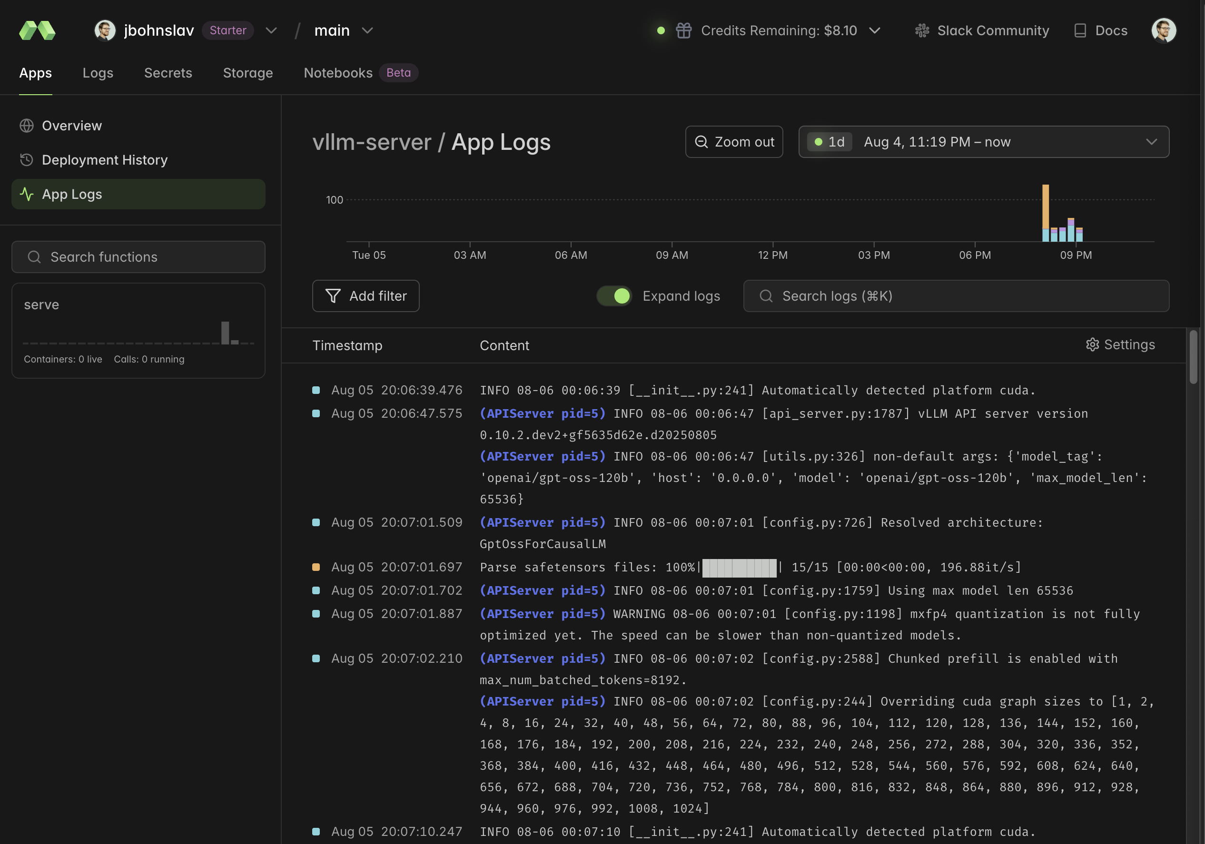The image size is (1205, 844).
Task: Click the blue marker of the 20:06:39.476 log
Action: pyautogui.click(x=316, y=390)
